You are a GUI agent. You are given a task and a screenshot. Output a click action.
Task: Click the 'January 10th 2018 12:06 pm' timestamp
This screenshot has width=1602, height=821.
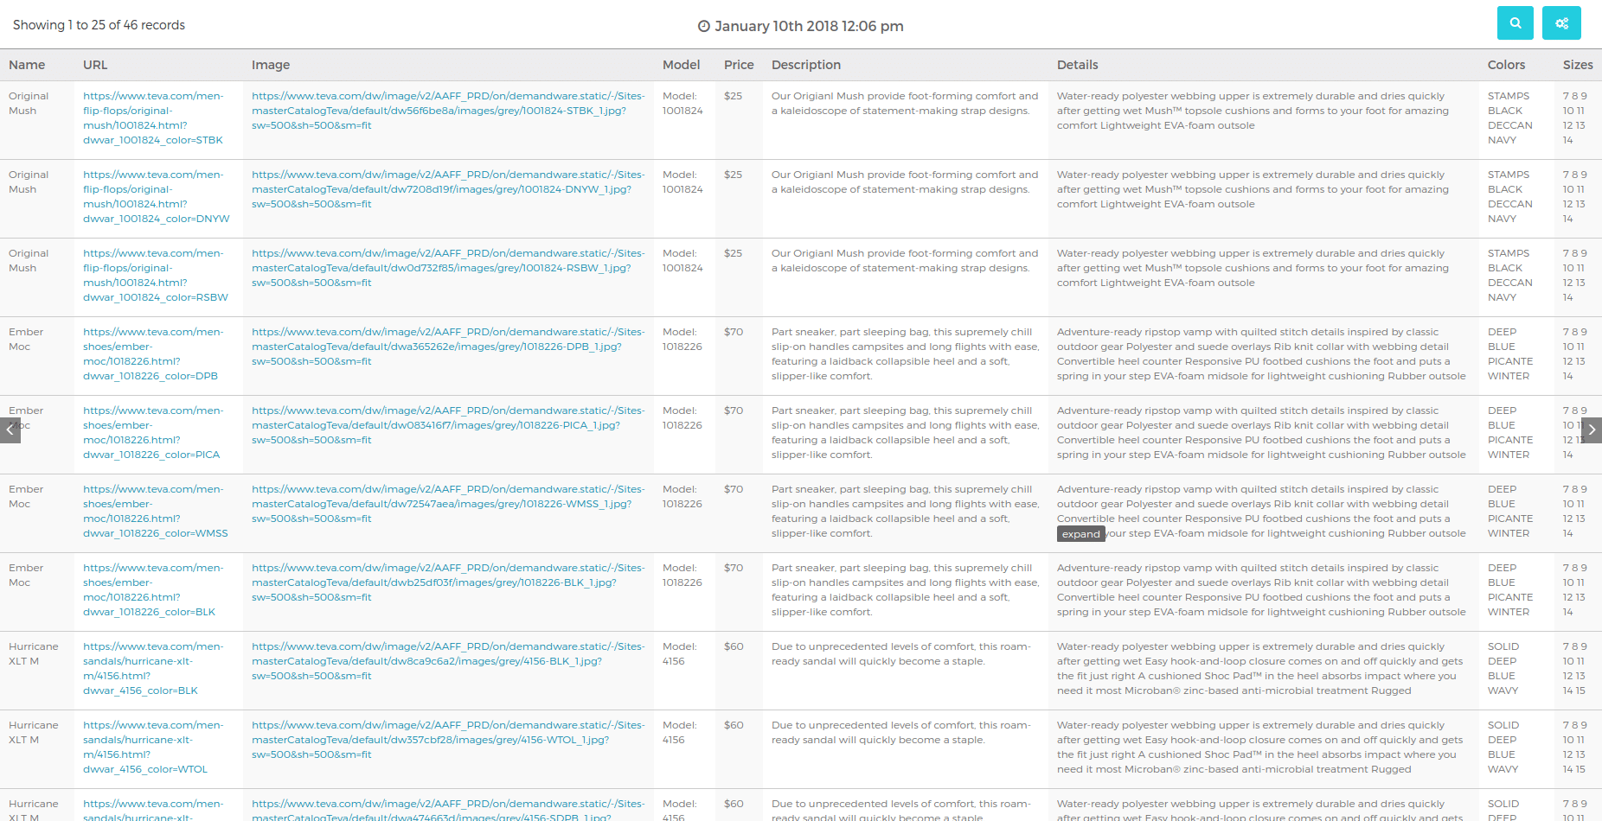pos(809,26)
